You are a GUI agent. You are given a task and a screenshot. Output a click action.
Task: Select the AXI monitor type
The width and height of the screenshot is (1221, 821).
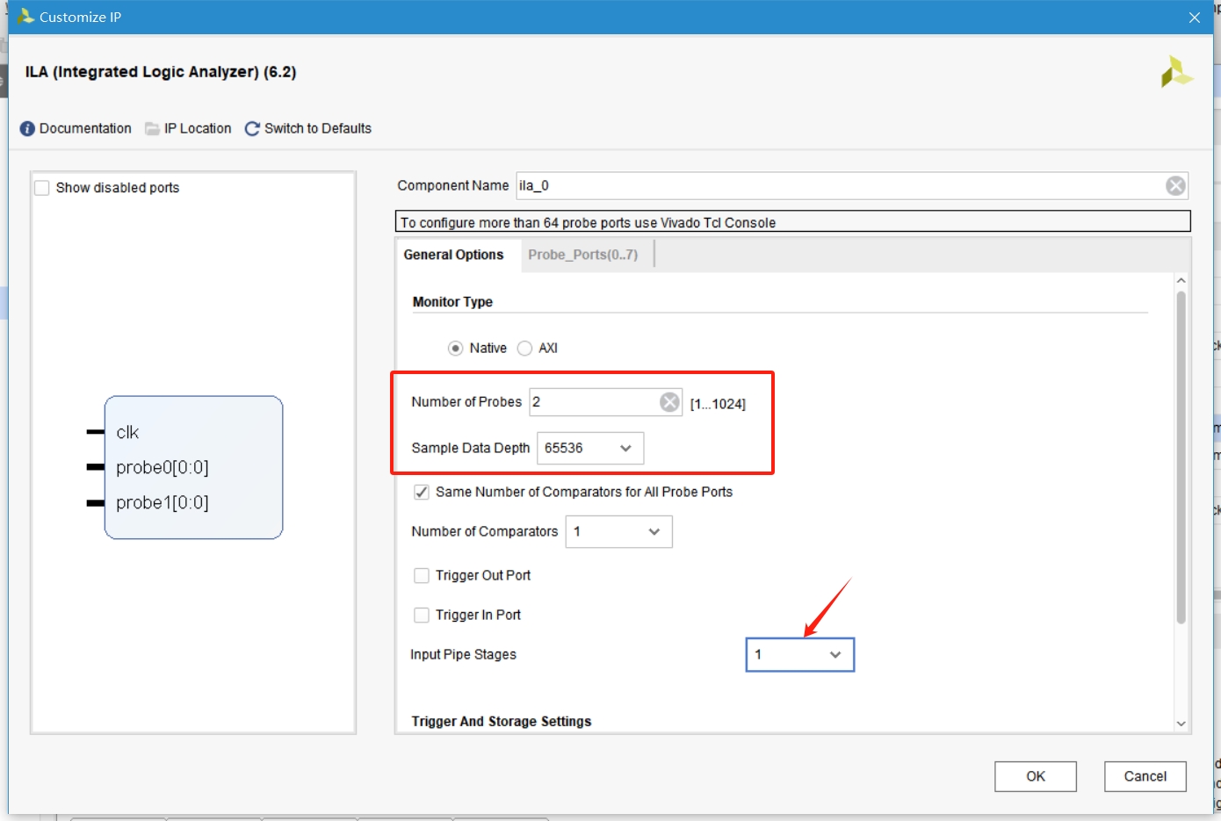[x=524, y=348]
